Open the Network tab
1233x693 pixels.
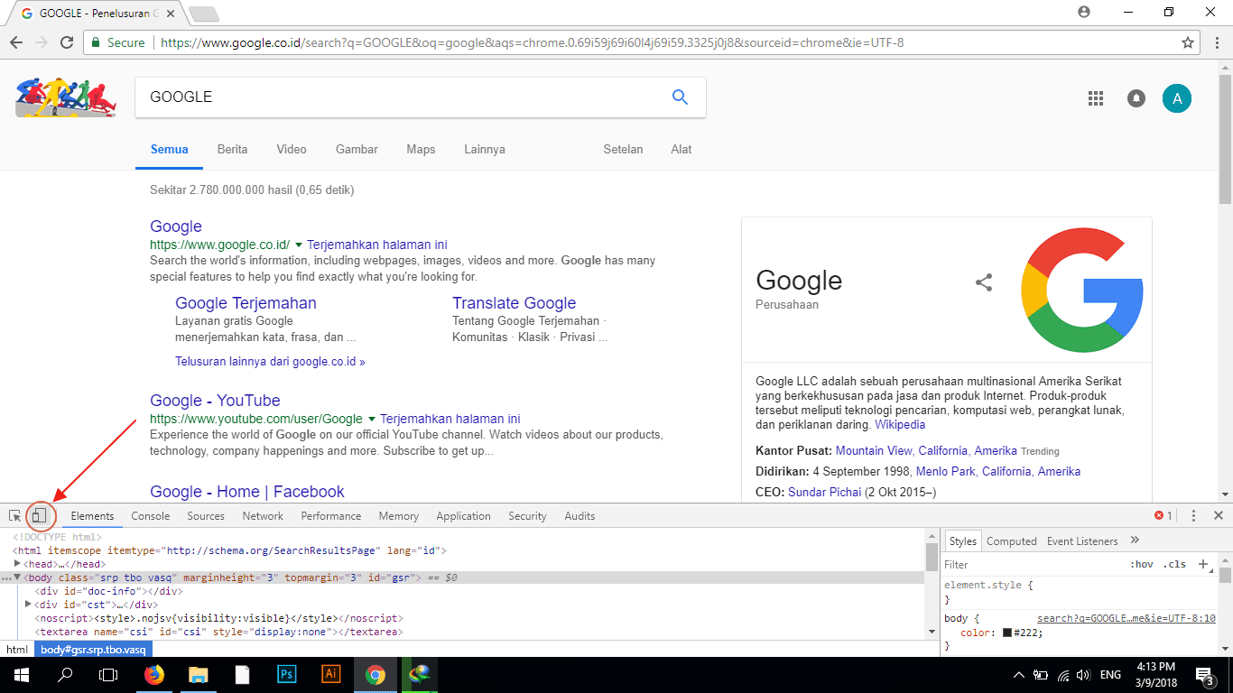pos(263,516)
